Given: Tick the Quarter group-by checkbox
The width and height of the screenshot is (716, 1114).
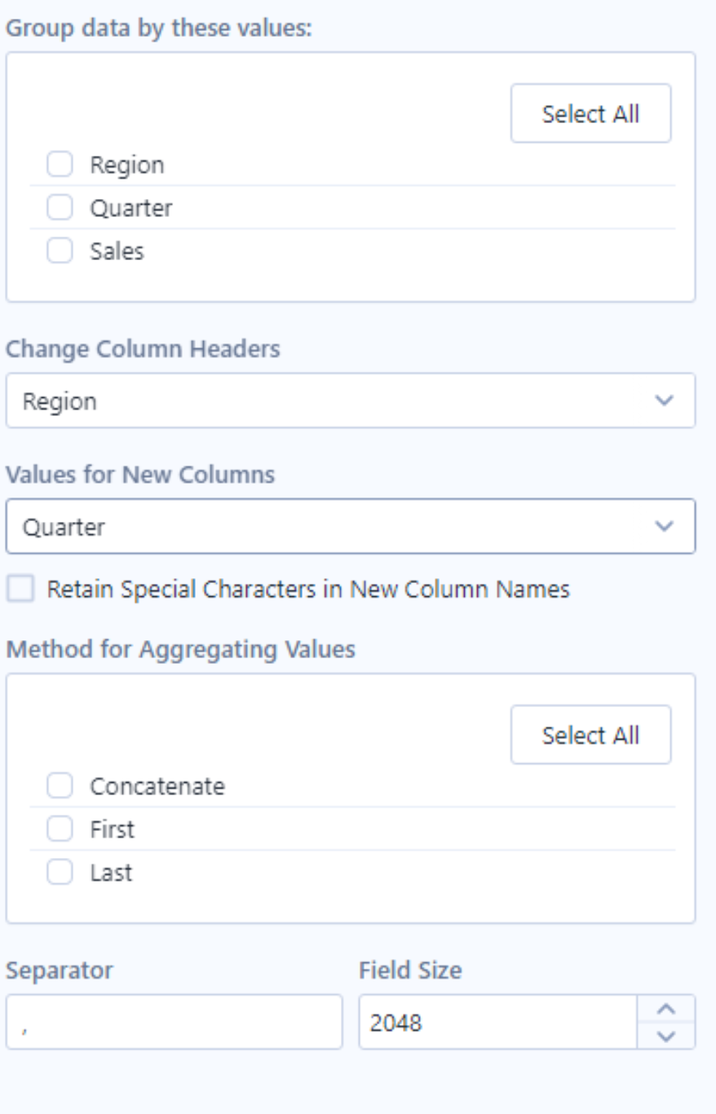Looking at the screenshot, I should coord(60,208).
